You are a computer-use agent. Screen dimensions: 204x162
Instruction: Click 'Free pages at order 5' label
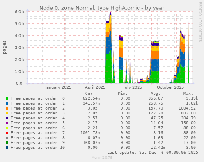click(x=38, y=123)
